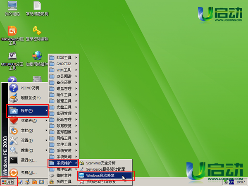Click the wrench-and-screwdriver 设置 icon
Image resolution: width=248 pixels, height=186 pixels.
coord(14,141)
